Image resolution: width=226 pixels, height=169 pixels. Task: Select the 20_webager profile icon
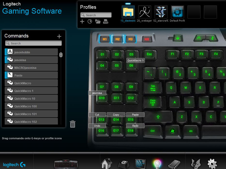point(145,12)
